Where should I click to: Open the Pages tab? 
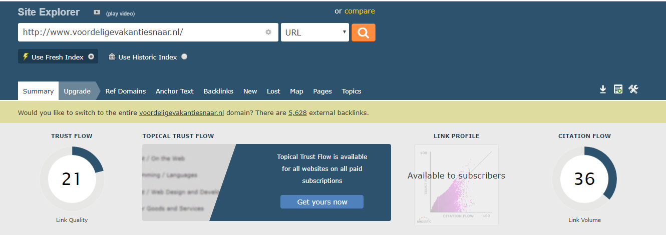coord(322,91)
